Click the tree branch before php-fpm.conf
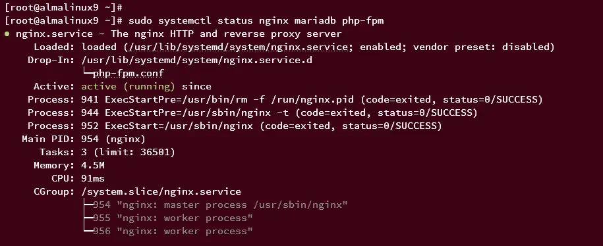The width and height of the screenshot is (603, 246). pos(88,72)
